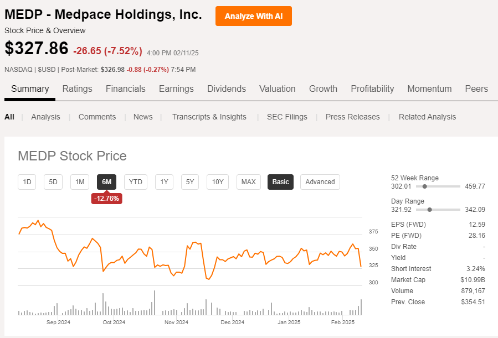Image resolution: width=498 pixels, height=338 pixels.
Task: Choose the 5Y chart range
Action: pyautogui.click(x=190, y=181)
